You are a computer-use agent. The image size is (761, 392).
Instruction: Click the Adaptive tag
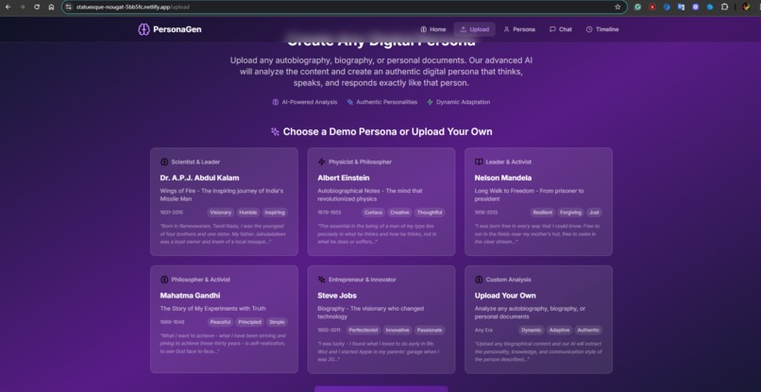(559, 330)
